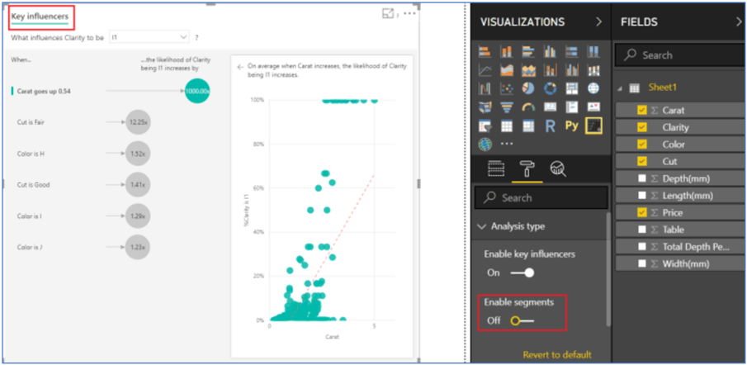Uncheck the Carat field checkbox
Screen dimensions: 747x365
(641, 110)
